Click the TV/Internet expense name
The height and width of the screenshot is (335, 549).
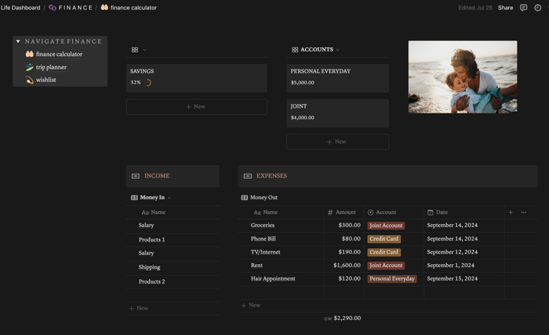[x=265, y=252]
